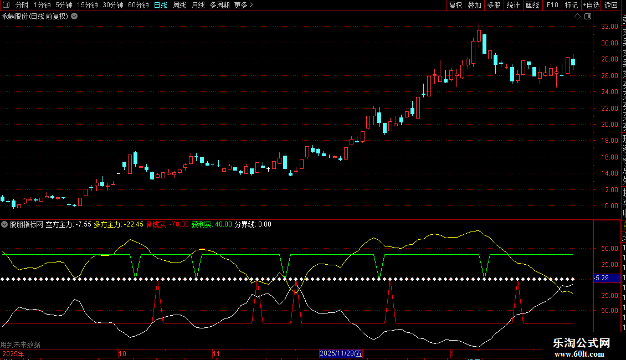Switch to 分时 time-share view
Viewport: 626px width, 360px height.
point(22,5)
